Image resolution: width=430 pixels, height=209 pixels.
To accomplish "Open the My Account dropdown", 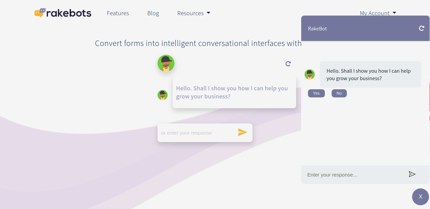I will point(378,13).
